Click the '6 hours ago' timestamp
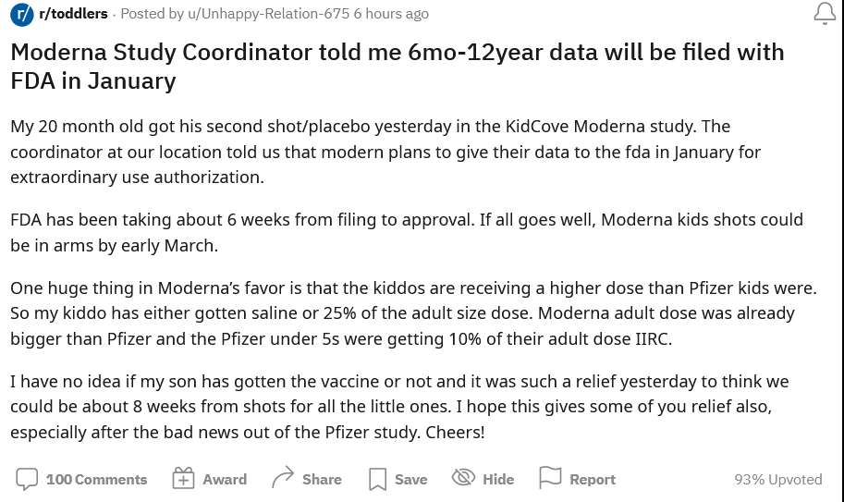 [x=391, y=14]
